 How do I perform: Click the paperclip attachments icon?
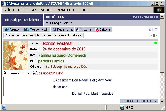pos(4,73)
